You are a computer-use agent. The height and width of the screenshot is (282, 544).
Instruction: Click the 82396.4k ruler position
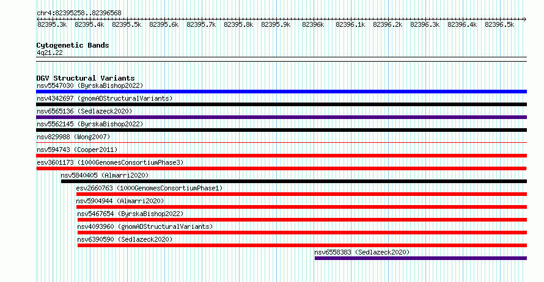tap(462, 24)
